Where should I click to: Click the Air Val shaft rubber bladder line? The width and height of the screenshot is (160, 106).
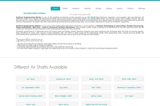pos(67,48)
